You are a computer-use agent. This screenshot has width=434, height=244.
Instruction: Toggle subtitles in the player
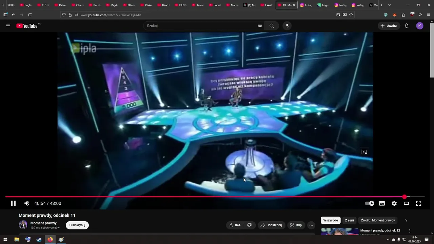(382, 203)
